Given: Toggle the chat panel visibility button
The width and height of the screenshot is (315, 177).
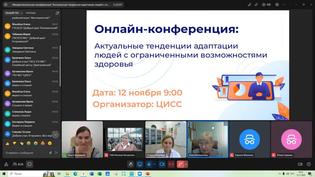Looking at the screenshot, I should pyautogui.click(x=30, y=164).
